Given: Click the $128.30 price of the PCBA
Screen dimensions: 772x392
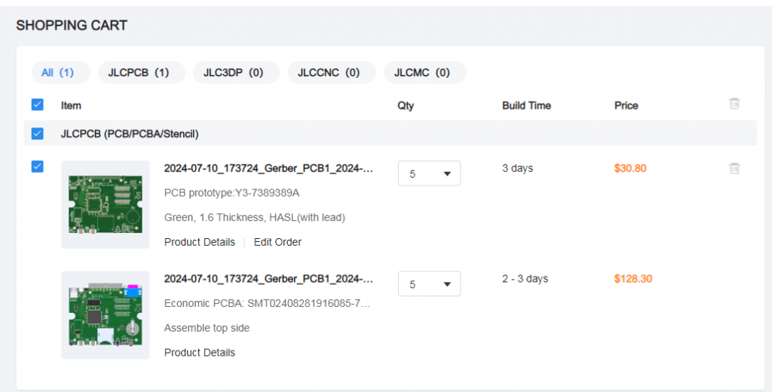Looking at the screenshot, I should [x=633, y=279].
